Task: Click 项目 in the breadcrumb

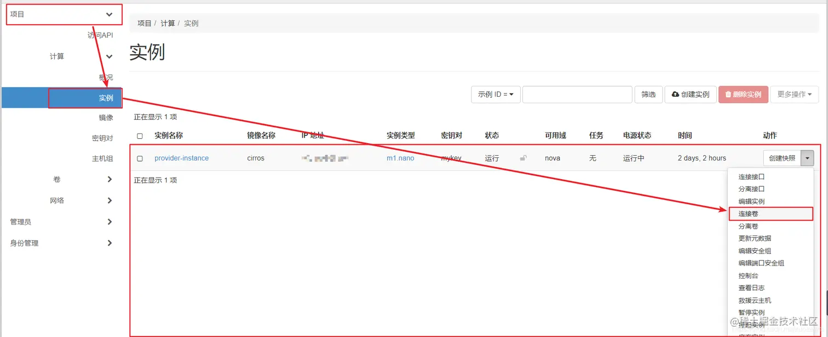Action: 145,23
